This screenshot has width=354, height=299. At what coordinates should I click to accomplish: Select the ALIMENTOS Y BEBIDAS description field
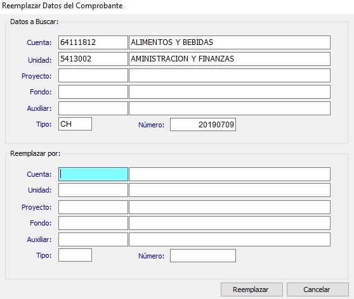coord(230,42)
